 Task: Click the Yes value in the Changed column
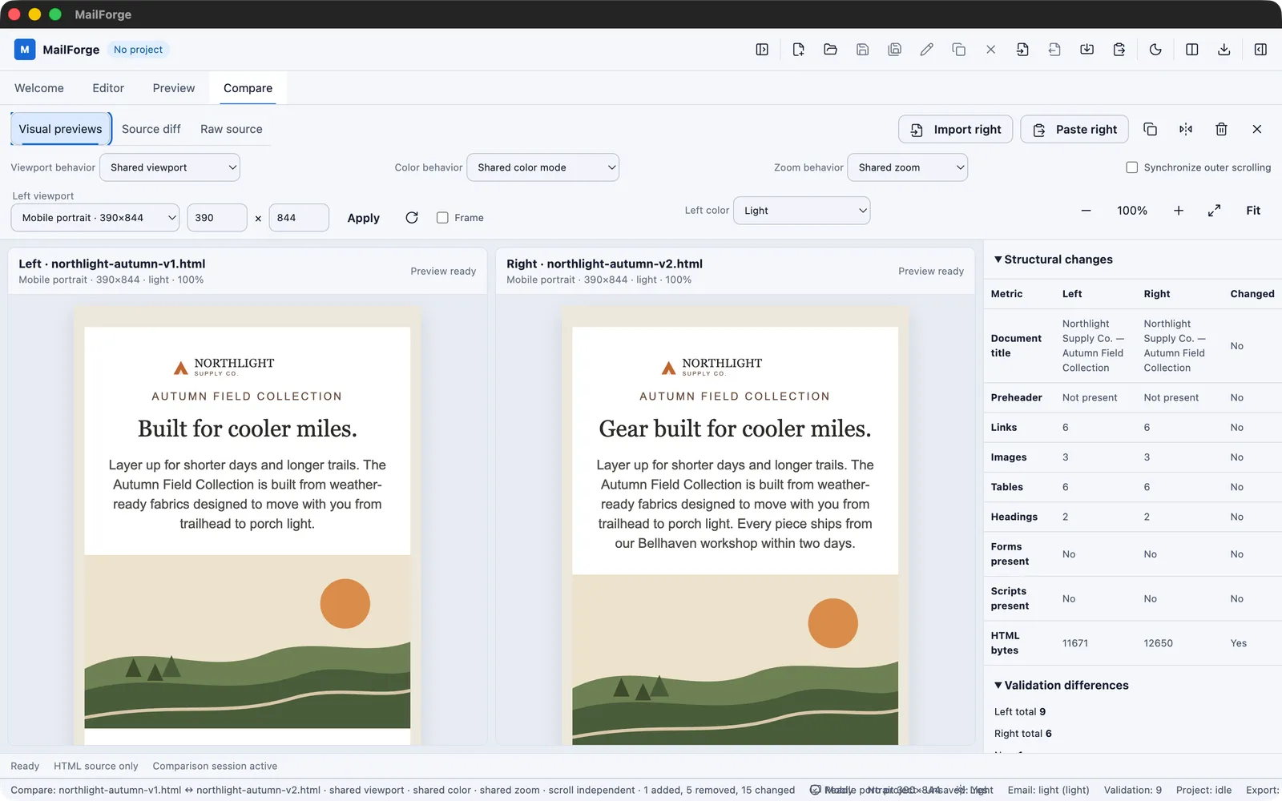1239,643
